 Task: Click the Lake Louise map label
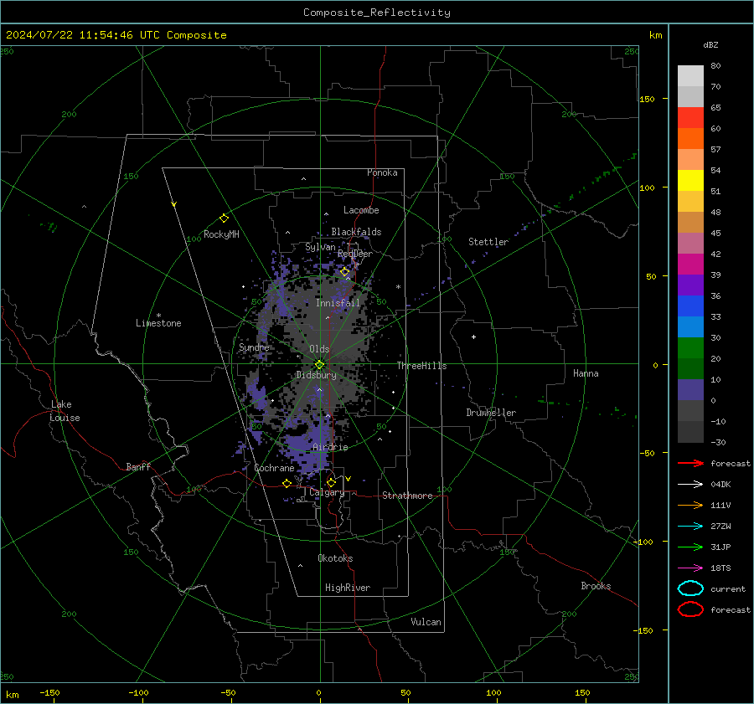pos(65,411)
